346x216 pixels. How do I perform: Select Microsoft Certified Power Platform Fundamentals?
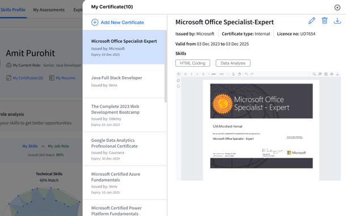125,208
